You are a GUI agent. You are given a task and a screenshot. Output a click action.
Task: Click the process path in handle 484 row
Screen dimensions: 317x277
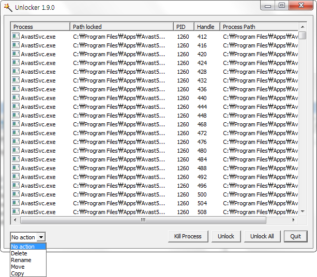pyautogui.click(x=261, y=159)
